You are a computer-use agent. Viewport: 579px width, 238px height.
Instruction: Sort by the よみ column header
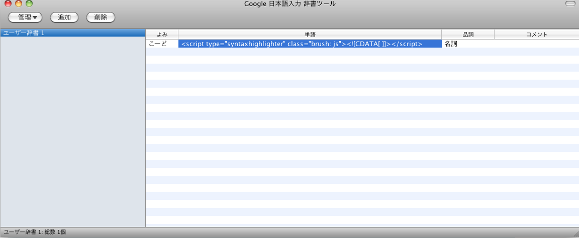coord(162,34)
